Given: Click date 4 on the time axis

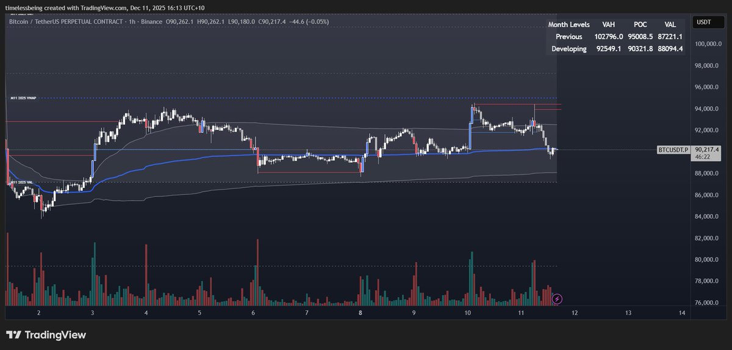Looking at the screenshot, I should coord(146,313).
